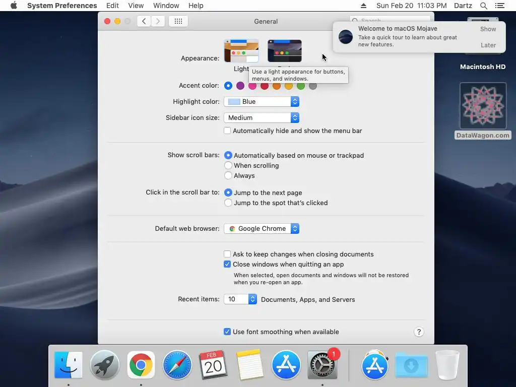Screen dimensions: 516x387
Task: Open the Apple menu
Action: point(14,6)
